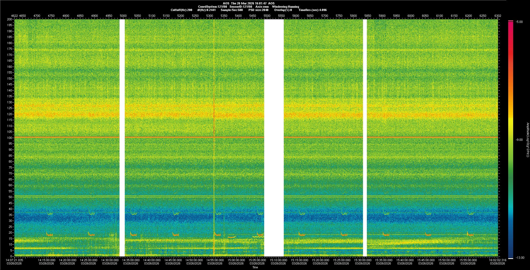The width and height of the screenshot is (530, 270).
Task: Click the Sample/Sec:500 parameter
Action: click(x=232, y=10)
